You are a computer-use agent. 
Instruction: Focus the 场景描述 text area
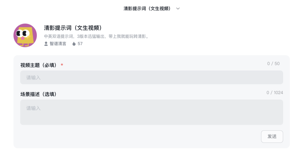152,112
